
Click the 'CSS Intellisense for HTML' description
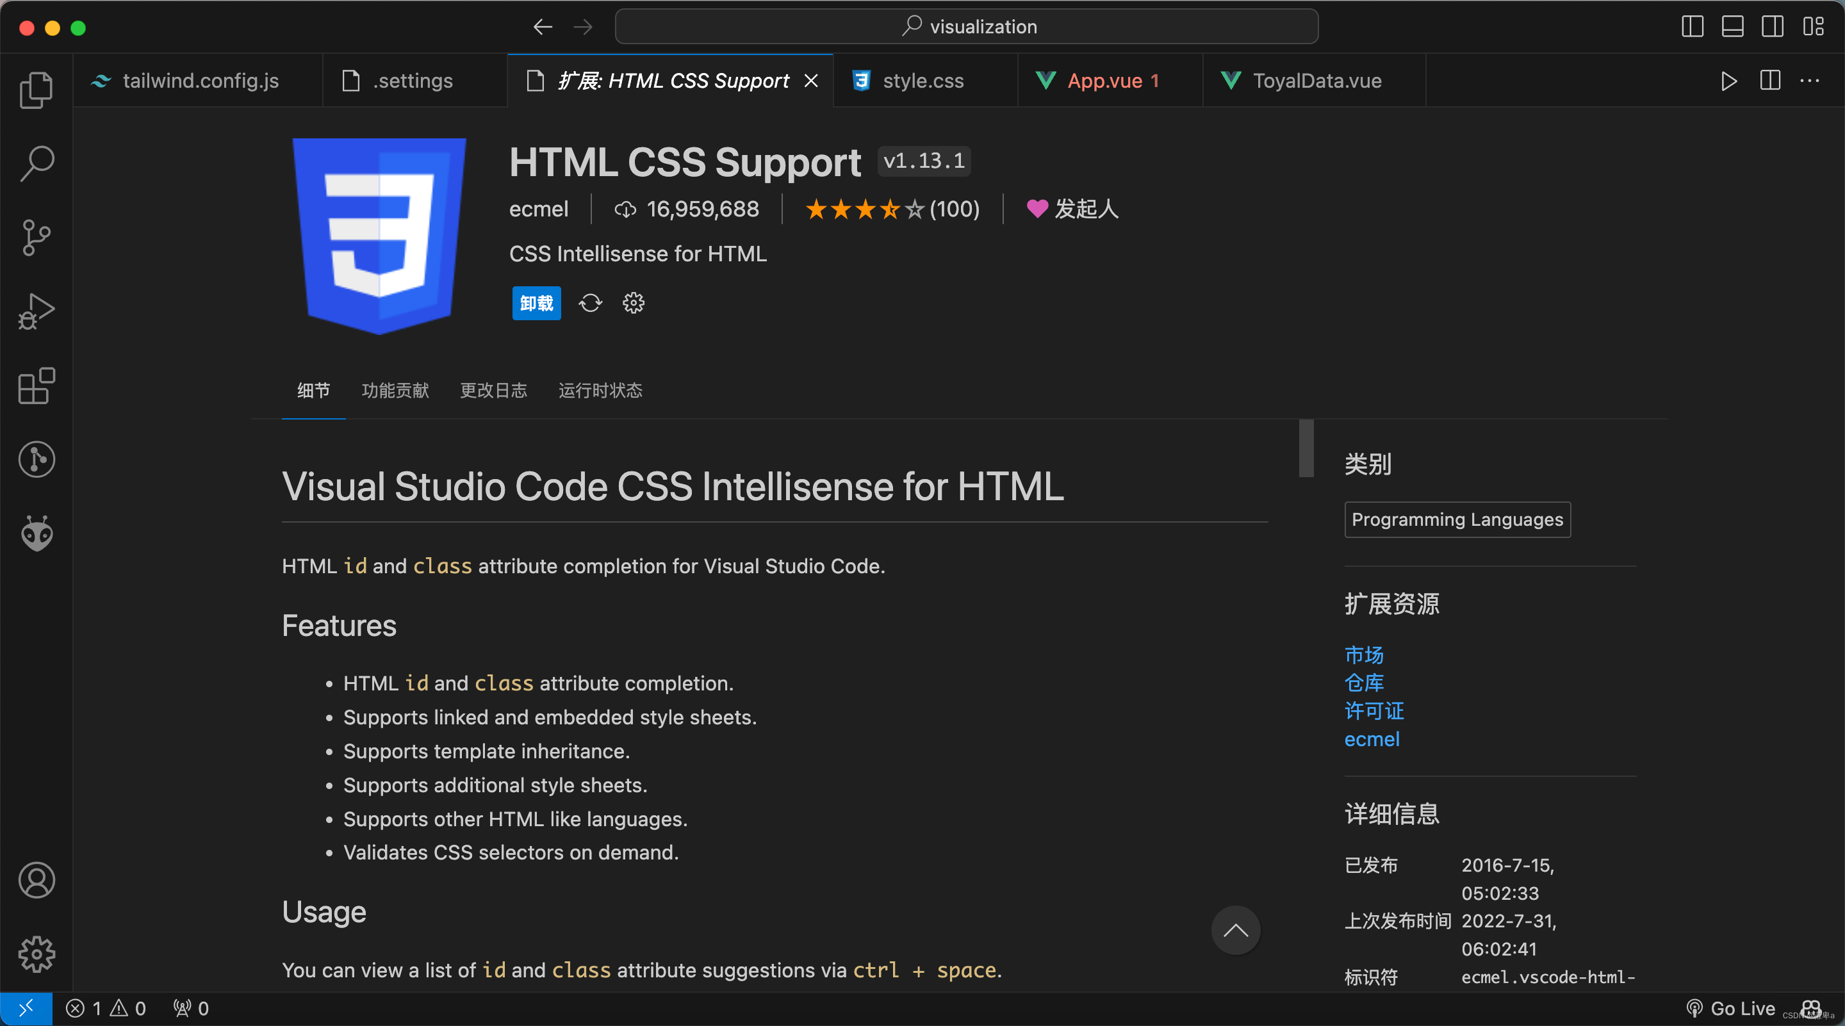pyautogui.click(x=637, y=254)
